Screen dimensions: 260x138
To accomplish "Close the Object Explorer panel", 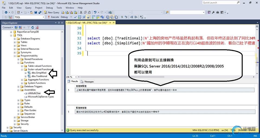I will point(62,23).
